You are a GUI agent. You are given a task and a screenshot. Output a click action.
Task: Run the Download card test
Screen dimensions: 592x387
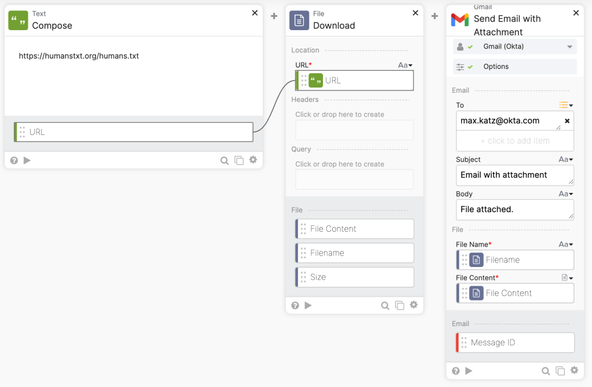pos(308,305)
